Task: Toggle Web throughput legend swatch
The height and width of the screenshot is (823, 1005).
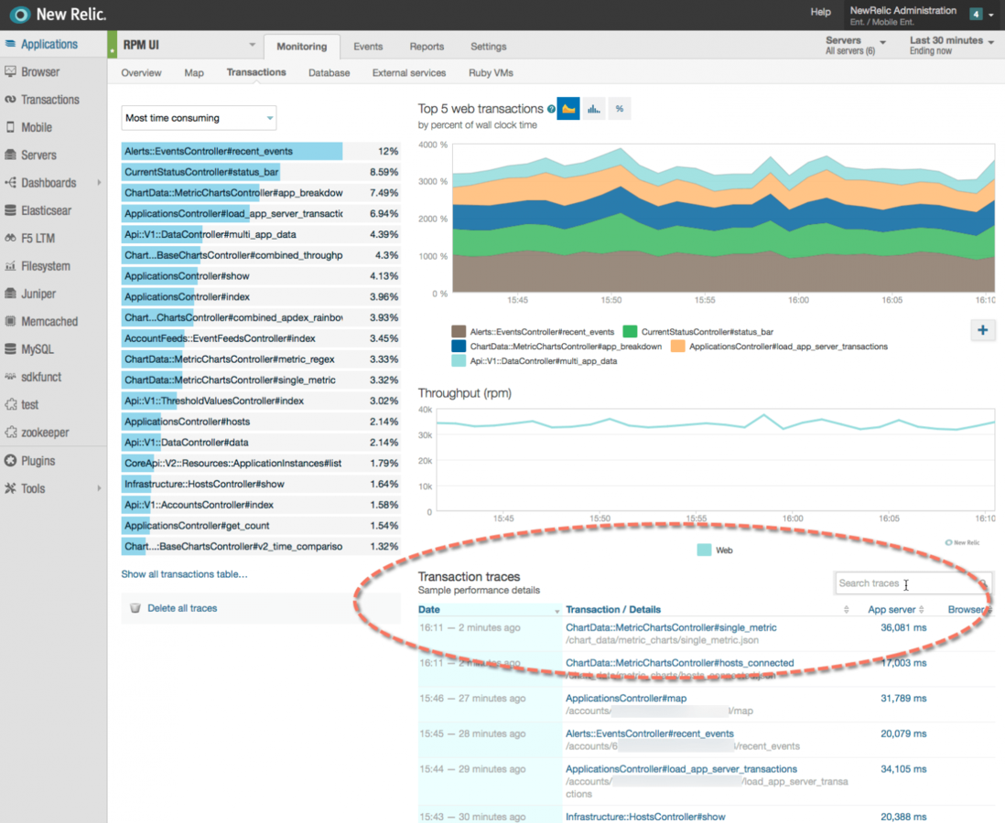Action: 704,550
